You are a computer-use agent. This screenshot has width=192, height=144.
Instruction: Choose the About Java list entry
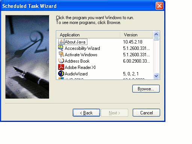point(75,42)
